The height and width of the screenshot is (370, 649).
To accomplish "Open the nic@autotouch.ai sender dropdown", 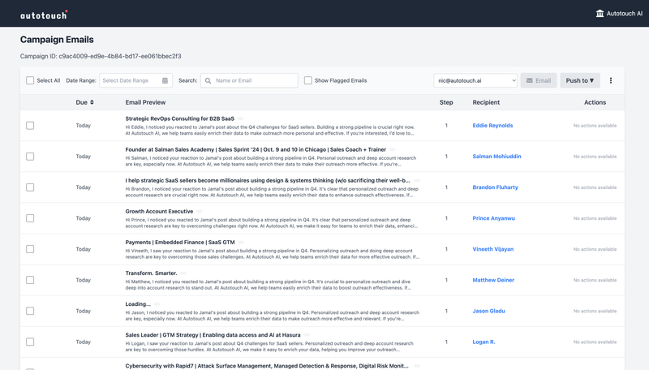I will coord(475,80).
